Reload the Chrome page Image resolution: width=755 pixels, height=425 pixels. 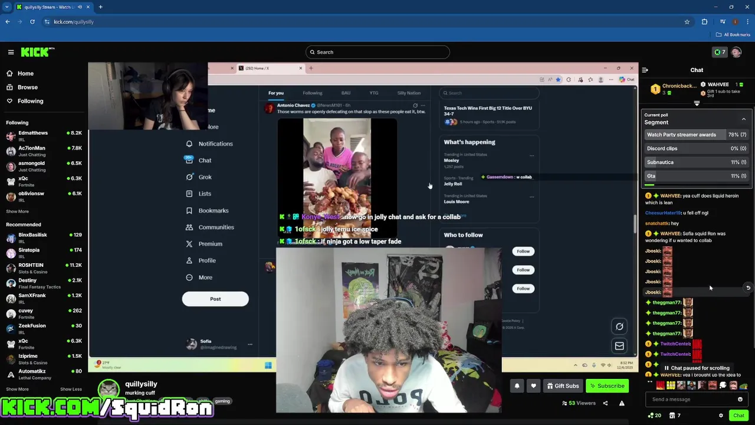point(32,22)
